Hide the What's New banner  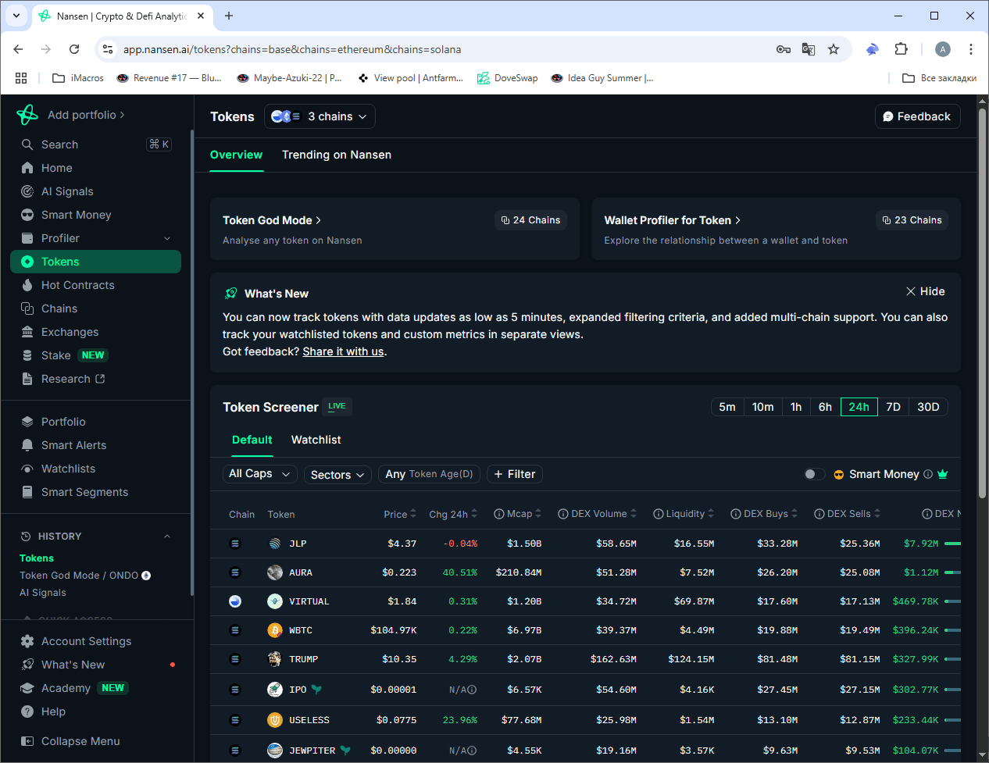926,291
